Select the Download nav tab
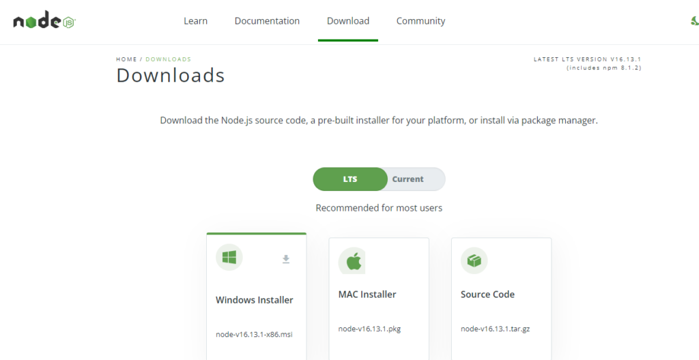Screen dimensions: 699x360 (x=347, y=21)
